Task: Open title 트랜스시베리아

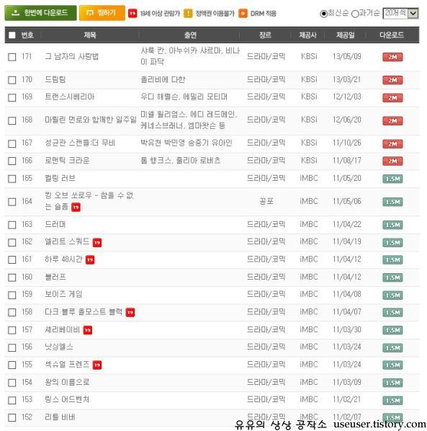Action: pyautogui.click(x=69, y=97)
